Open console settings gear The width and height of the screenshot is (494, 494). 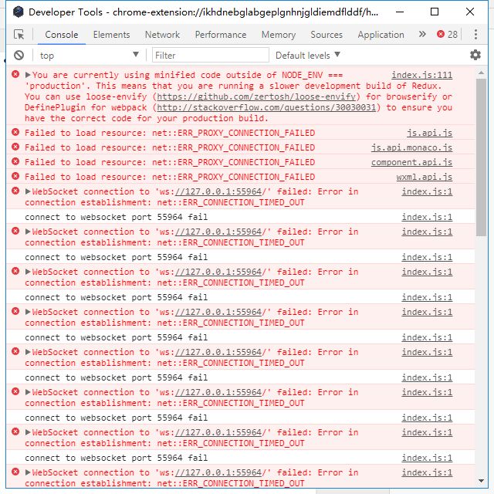pyautogui.click(x=475, y=55)
